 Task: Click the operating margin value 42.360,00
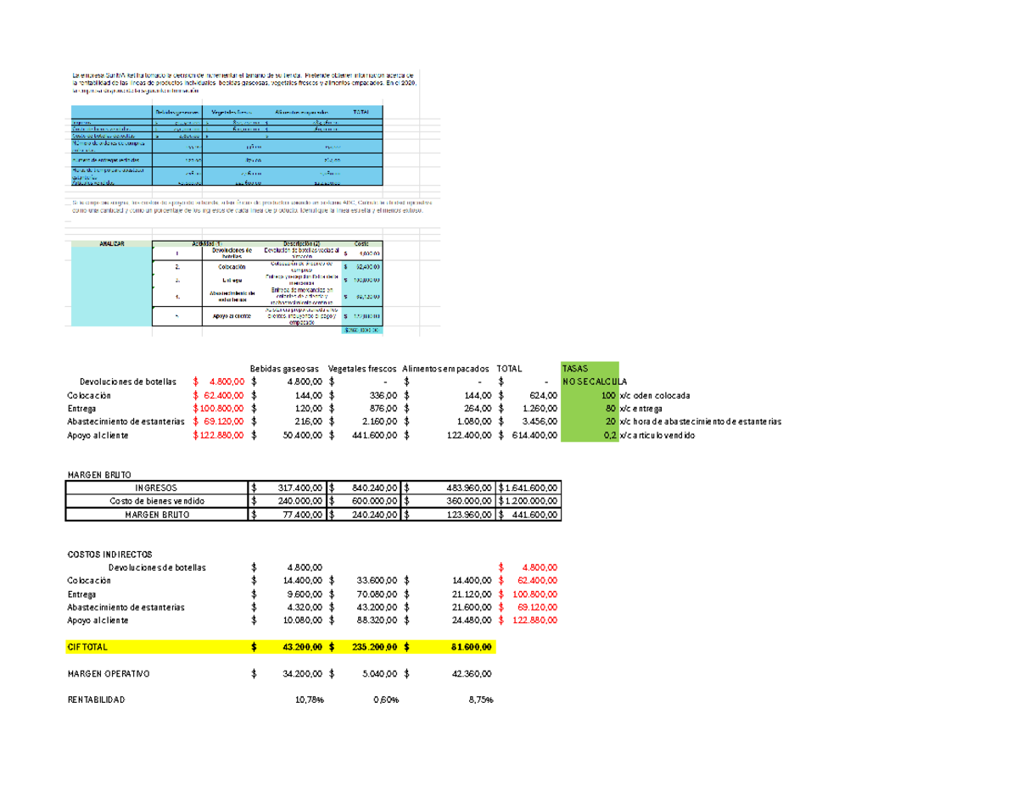point(472,674)
